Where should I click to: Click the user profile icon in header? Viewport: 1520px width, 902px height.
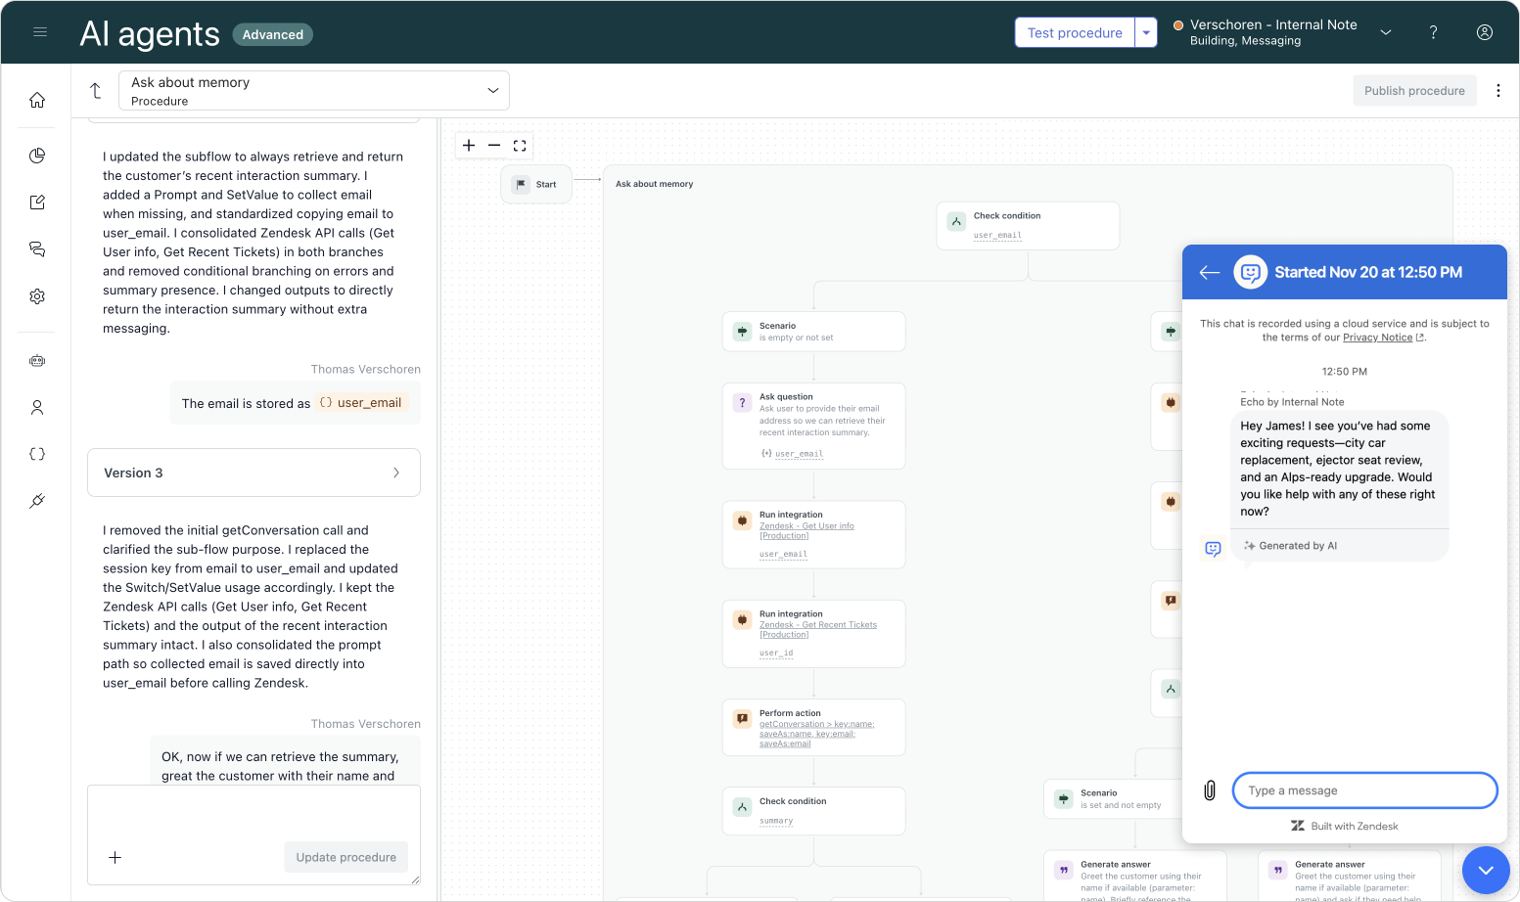[1485, 32]
